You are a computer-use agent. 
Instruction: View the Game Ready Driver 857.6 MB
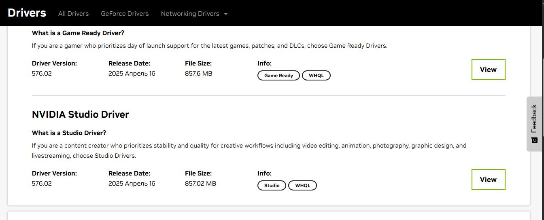[x=488, y=70]
